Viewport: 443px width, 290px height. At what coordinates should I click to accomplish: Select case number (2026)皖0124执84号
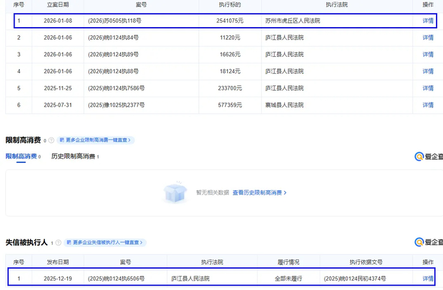pos(113,37)
